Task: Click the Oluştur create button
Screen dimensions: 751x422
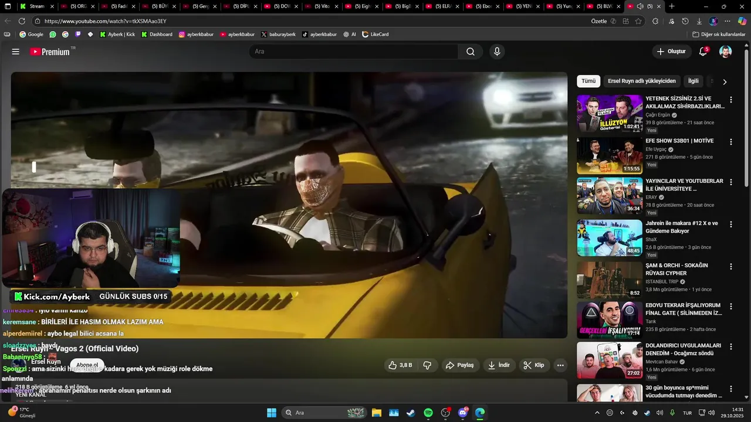Action: pos(671,52)
